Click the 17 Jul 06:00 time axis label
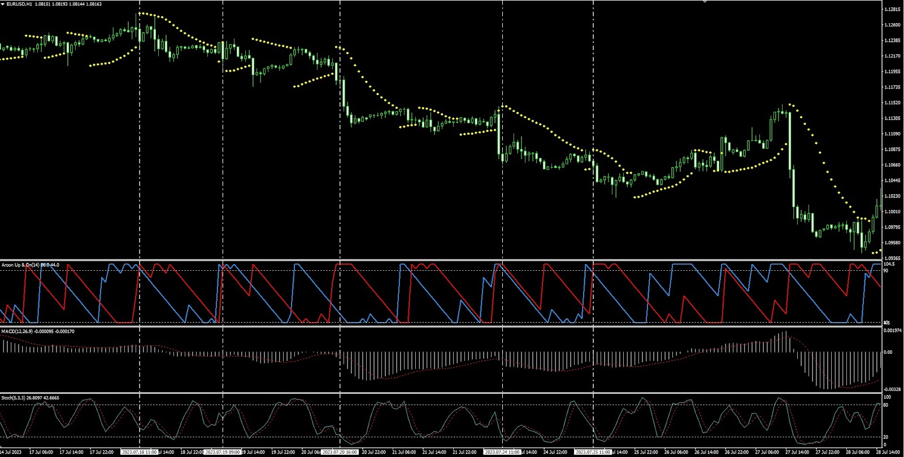904x457 pixels. [x=41, y=452]
